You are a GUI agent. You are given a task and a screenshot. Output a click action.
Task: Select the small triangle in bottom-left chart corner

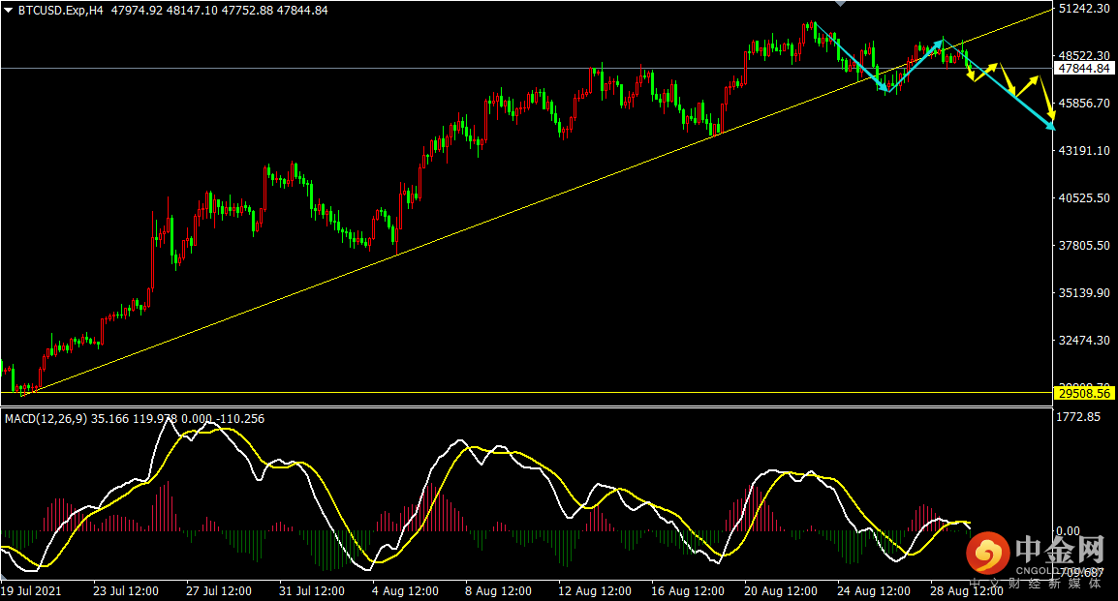pyautogui.click(x=4, y=577)
